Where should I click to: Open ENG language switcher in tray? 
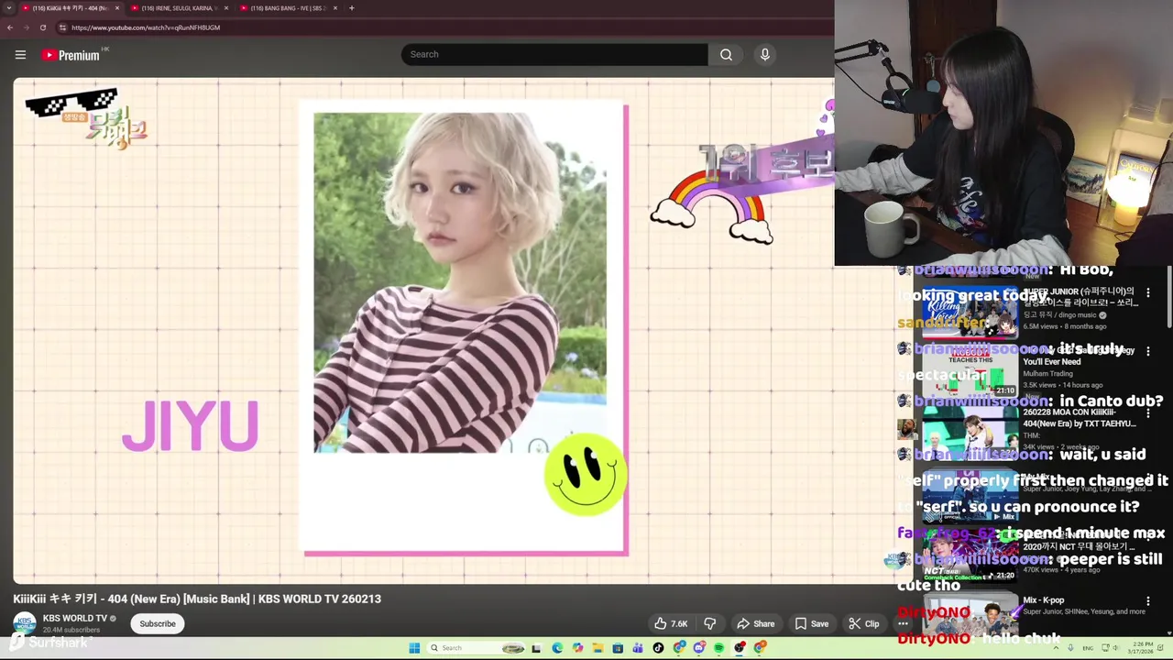click(x=1088, y=648)
